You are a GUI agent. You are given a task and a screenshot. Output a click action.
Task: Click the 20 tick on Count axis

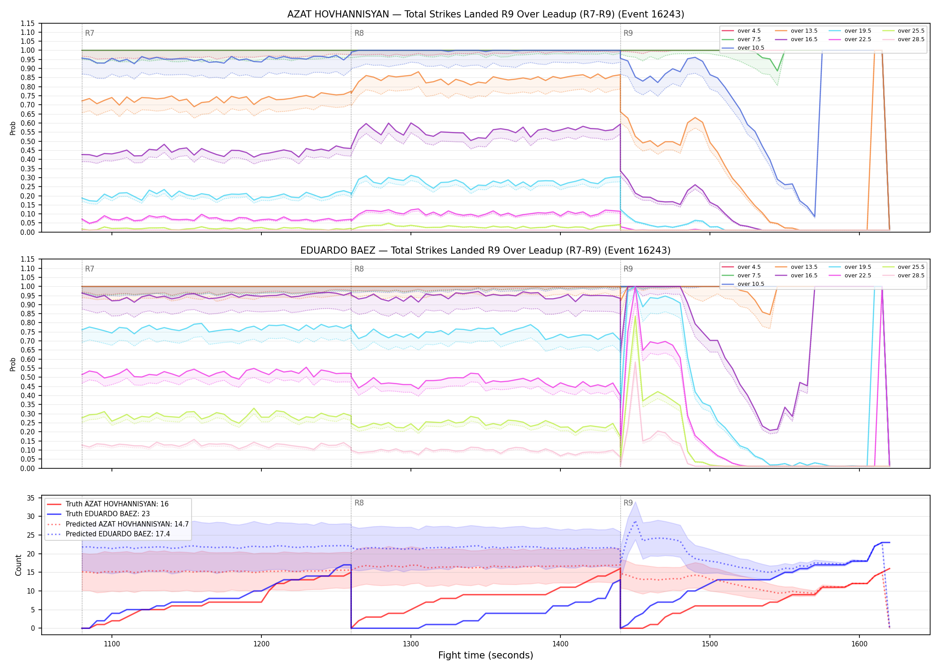point(31,554)
